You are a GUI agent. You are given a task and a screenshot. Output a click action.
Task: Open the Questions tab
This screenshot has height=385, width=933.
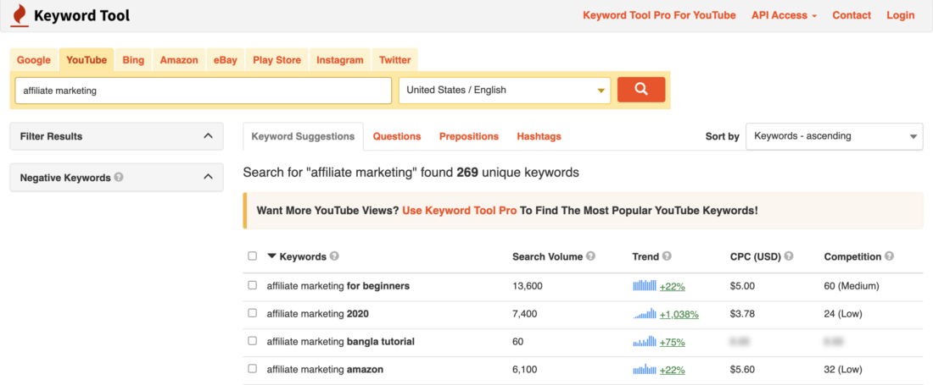coord(397,136)
